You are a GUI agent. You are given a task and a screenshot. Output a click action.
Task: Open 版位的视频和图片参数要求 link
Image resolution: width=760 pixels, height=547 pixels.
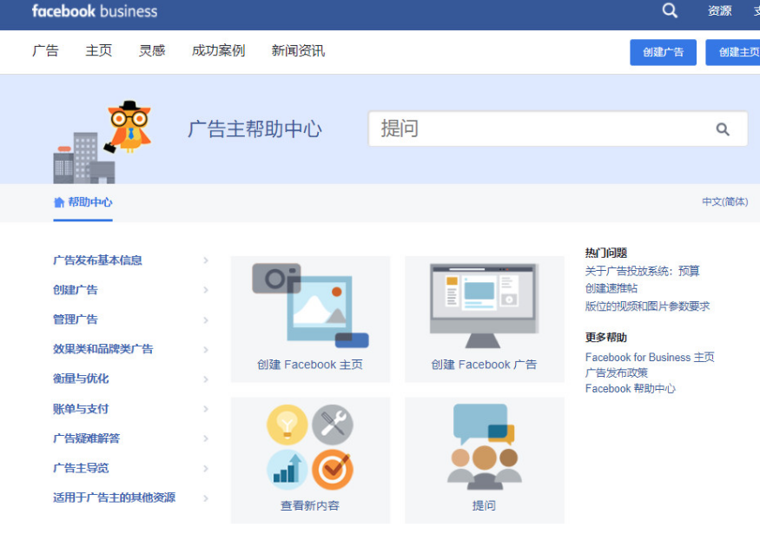pyautogui.click(x=648, y=306)
